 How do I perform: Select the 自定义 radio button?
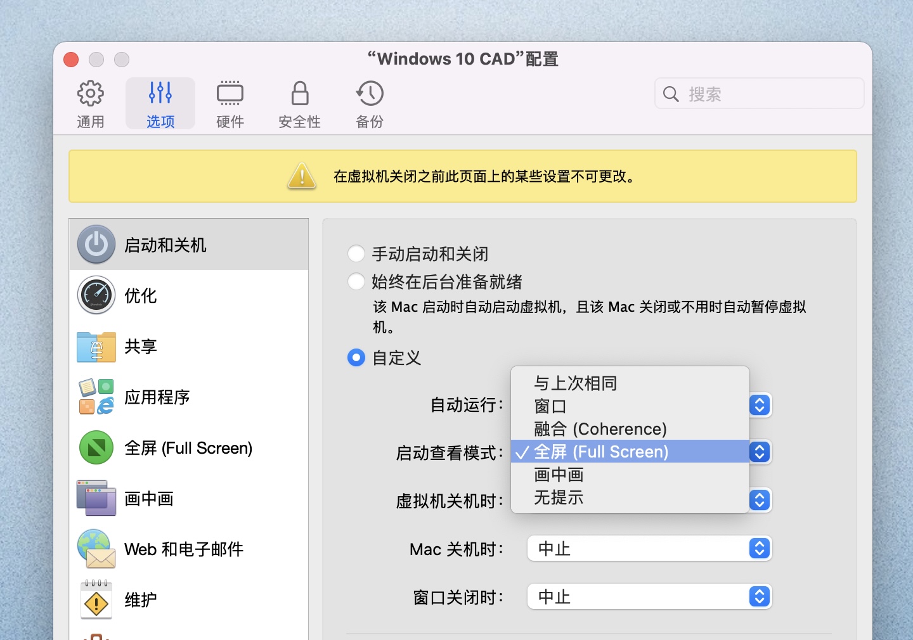(x=356, y=358)
